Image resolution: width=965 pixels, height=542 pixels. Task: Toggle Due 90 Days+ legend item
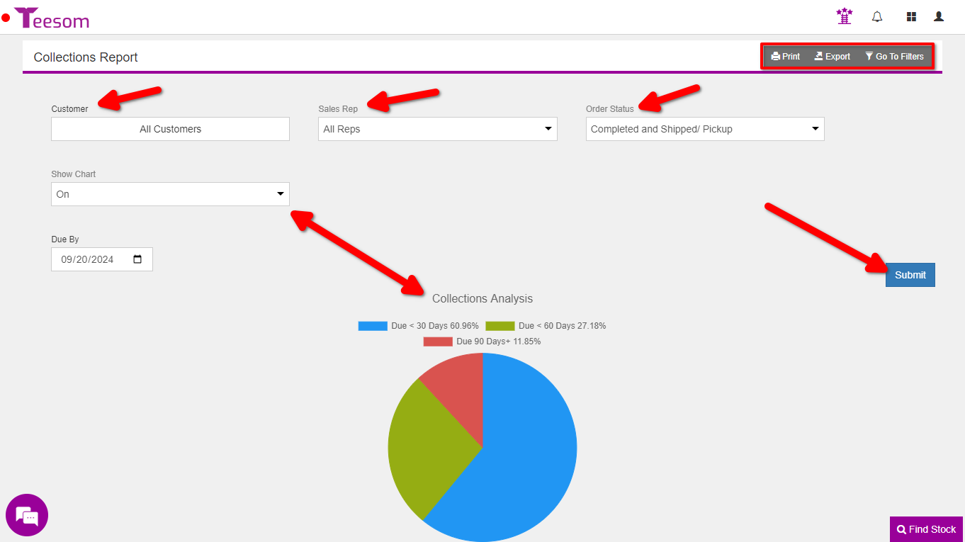482,341
